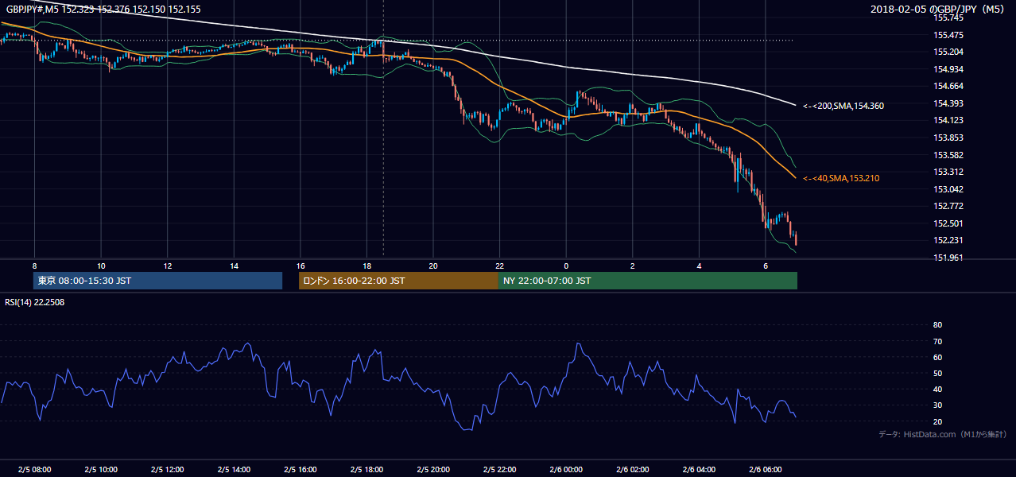
Task: Click price level 153.853 on the axis
Action: 948,138
